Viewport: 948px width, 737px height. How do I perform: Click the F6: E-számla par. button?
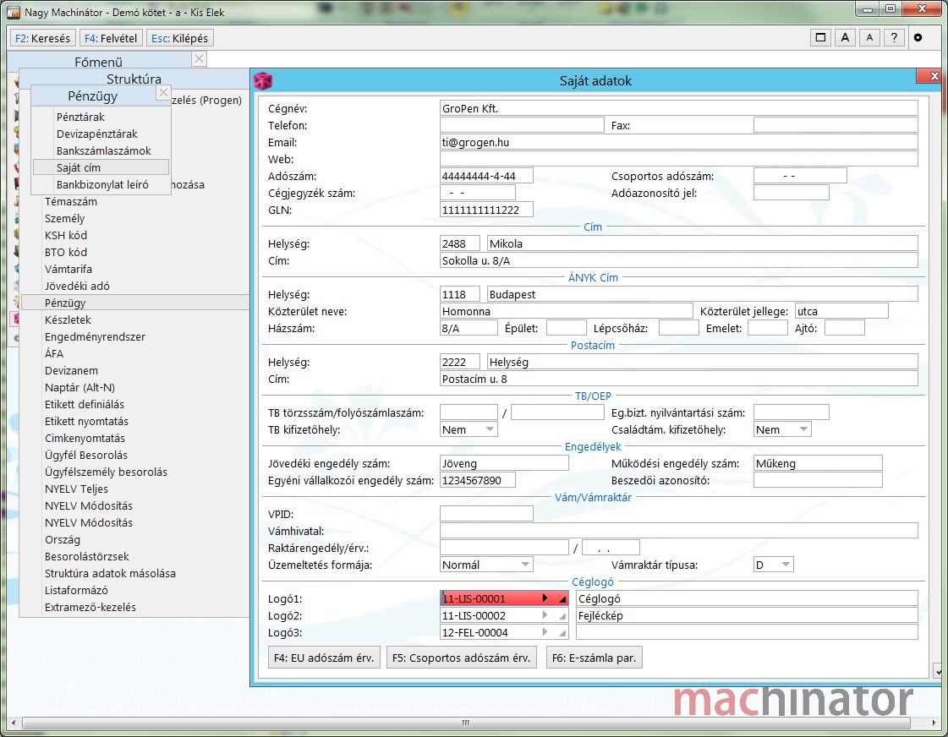594,658
